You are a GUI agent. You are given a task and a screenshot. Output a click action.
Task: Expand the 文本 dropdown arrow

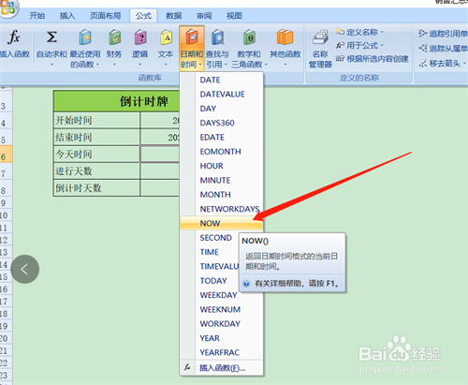166,65
